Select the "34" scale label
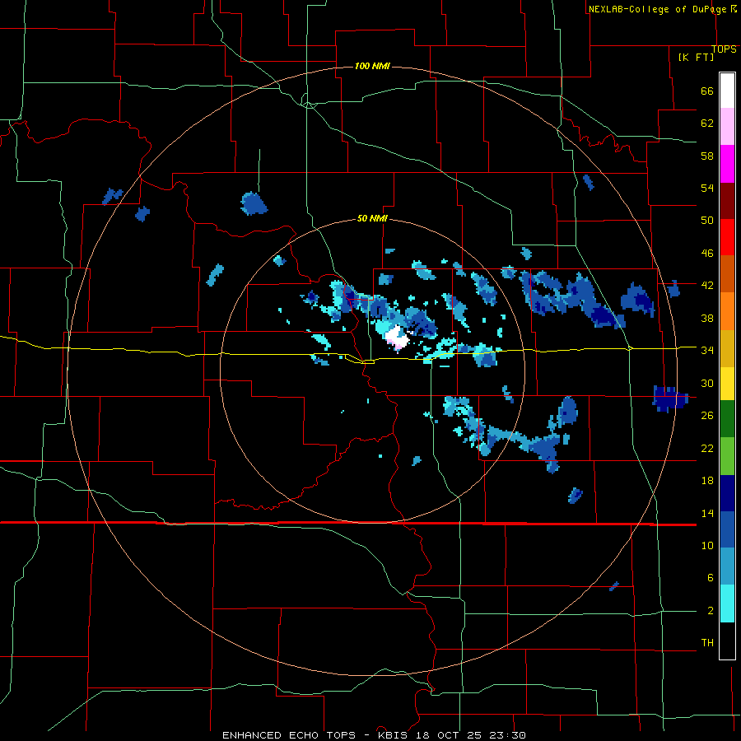The image size is (741, 741). 707,350
